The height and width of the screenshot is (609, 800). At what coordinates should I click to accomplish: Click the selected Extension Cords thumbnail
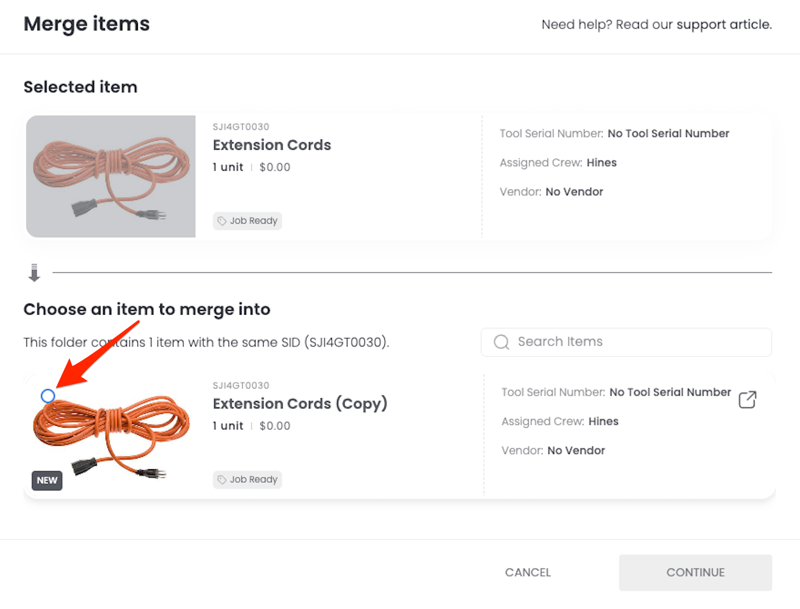pyautogui.click(x=111, y=176)
